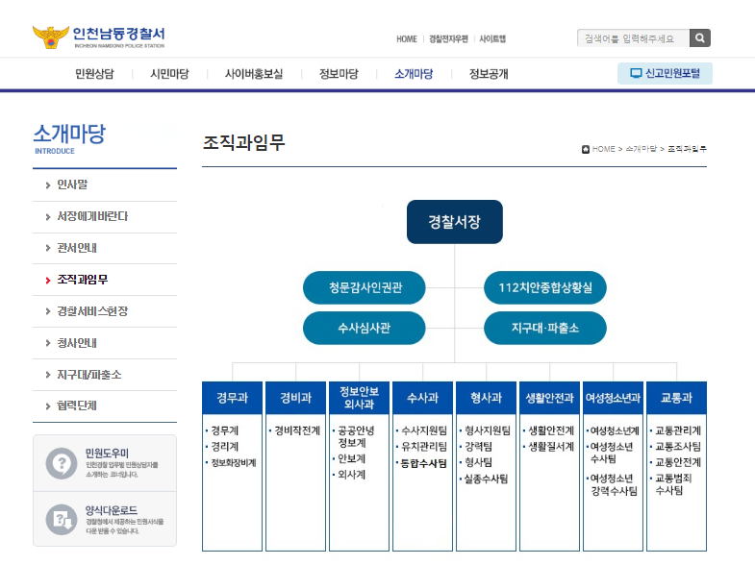Open the HOME link in top bar
Viewport: 755px width, 565px height.
(x=407, y=39)
